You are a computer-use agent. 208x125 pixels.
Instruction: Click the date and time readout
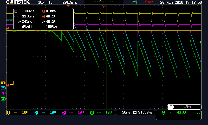[181, 2]
